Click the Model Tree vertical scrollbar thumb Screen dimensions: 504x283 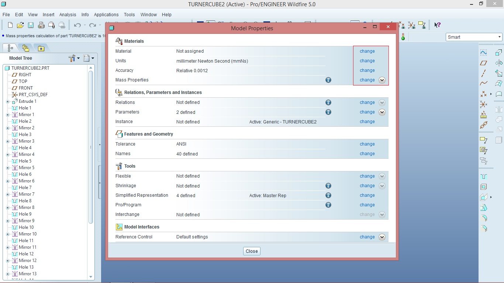[x=91, y=147]
